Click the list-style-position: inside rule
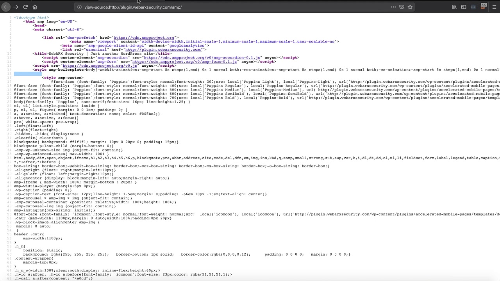The width and height of the screenshot is (500, 281). pyautogui.click(x=57, y=106)
